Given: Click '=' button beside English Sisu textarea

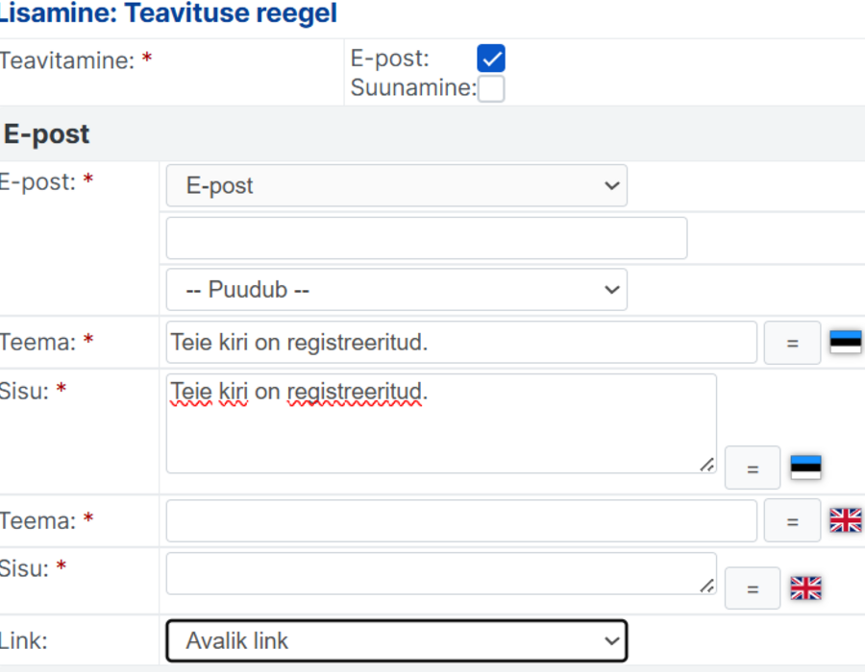Looking at the screenshot, I should pyautogui.click(x=753, y=588).
